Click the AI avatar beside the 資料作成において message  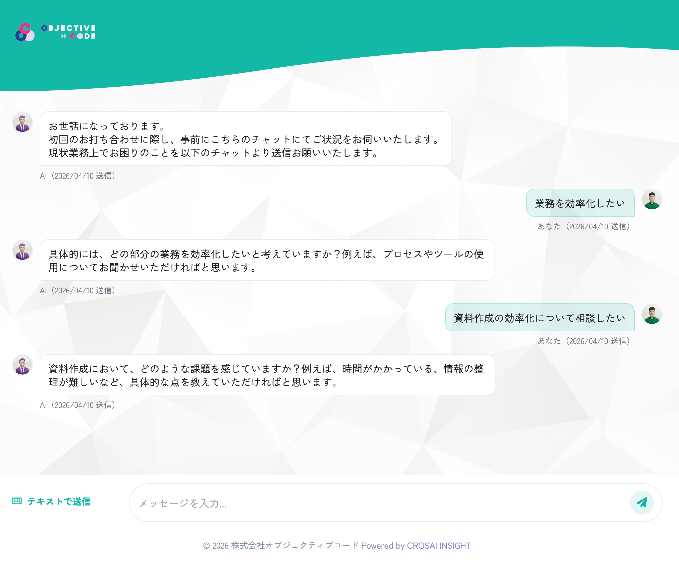coord(22,365)
